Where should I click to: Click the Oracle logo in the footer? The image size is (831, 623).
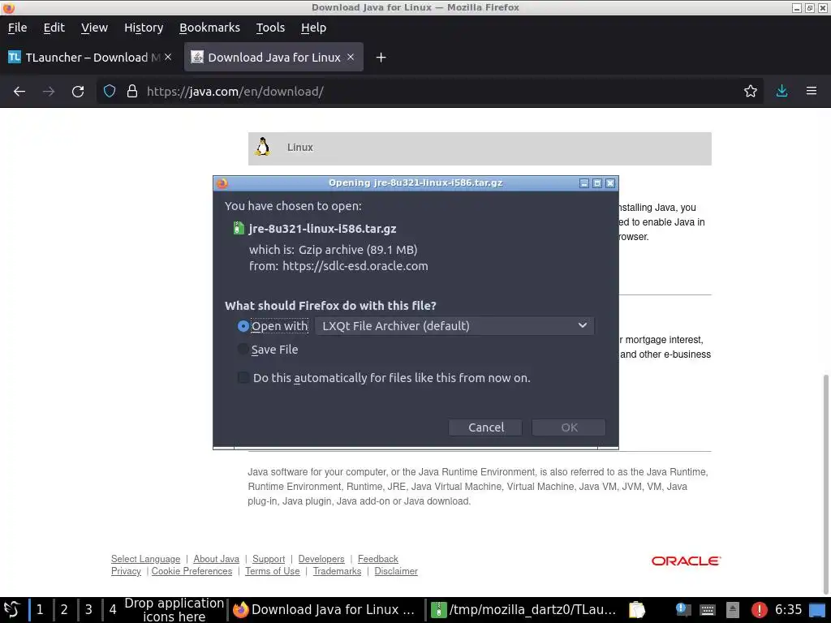tap(686, 561)
